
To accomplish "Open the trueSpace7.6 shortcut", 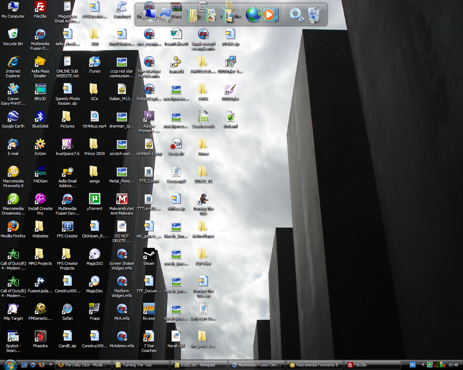I will 67,147.
